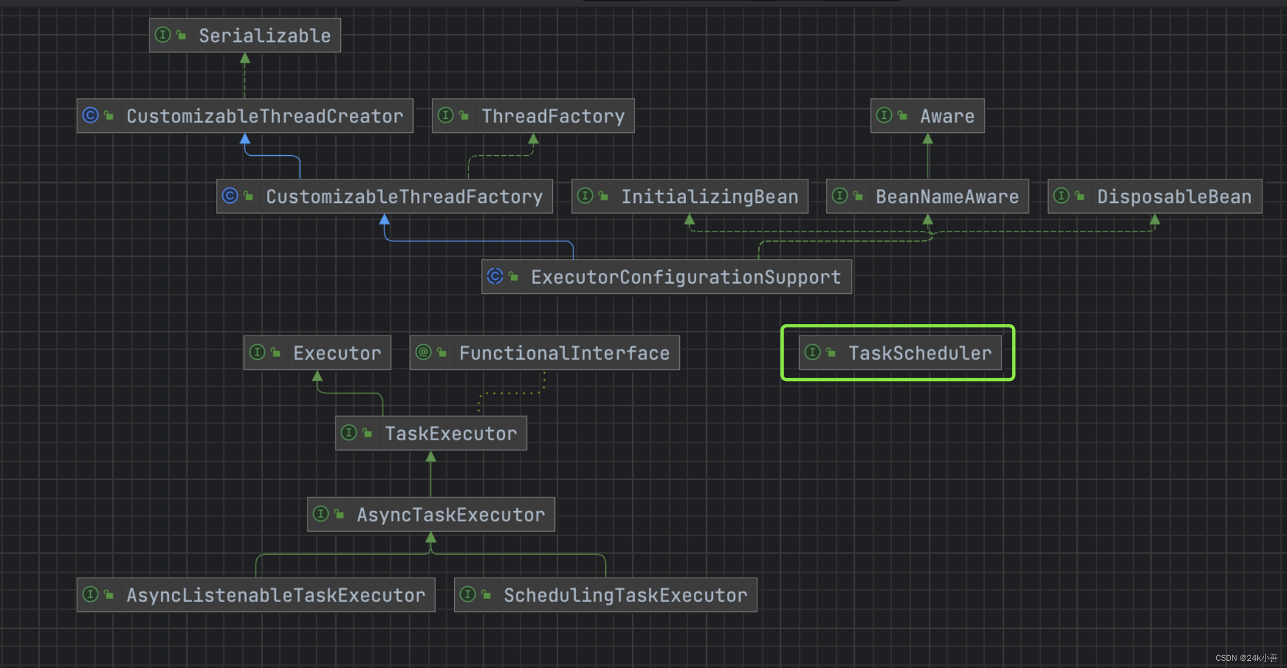Select the InitializingBean diagram node
This screenshot has height=668, width=1287.
click(x=709, y=197)
